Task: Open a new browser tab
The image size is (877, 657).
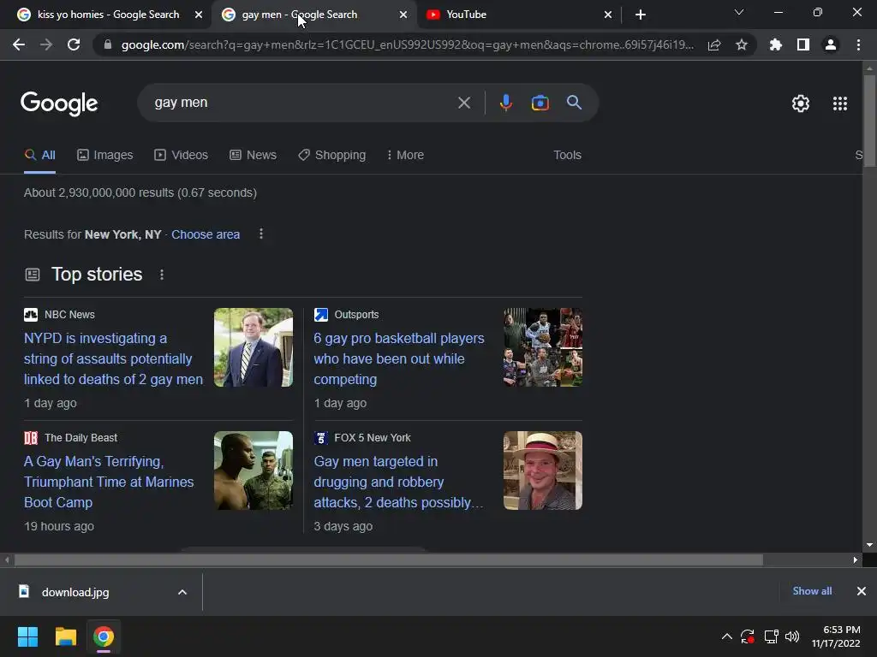Action: coord(641,15)
